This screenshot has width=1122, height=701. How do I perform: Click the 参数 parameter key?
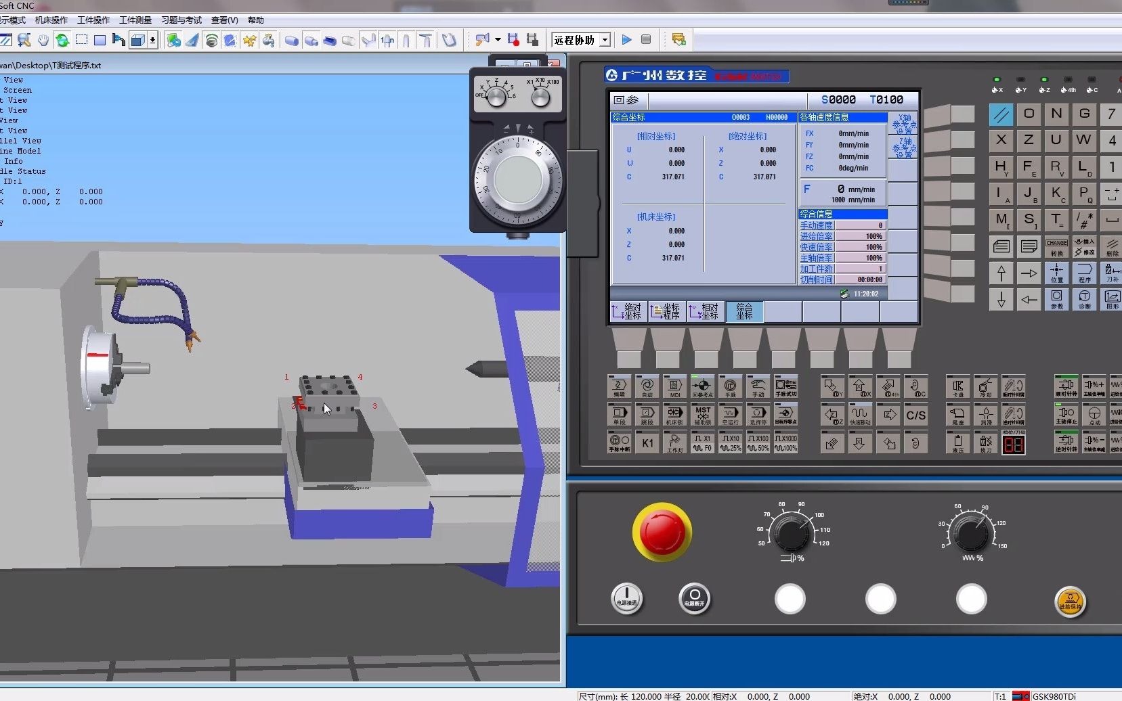(1056, 298)
